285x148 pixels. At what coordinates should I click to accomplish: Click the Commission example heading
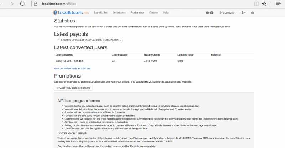tap(73, 133)
